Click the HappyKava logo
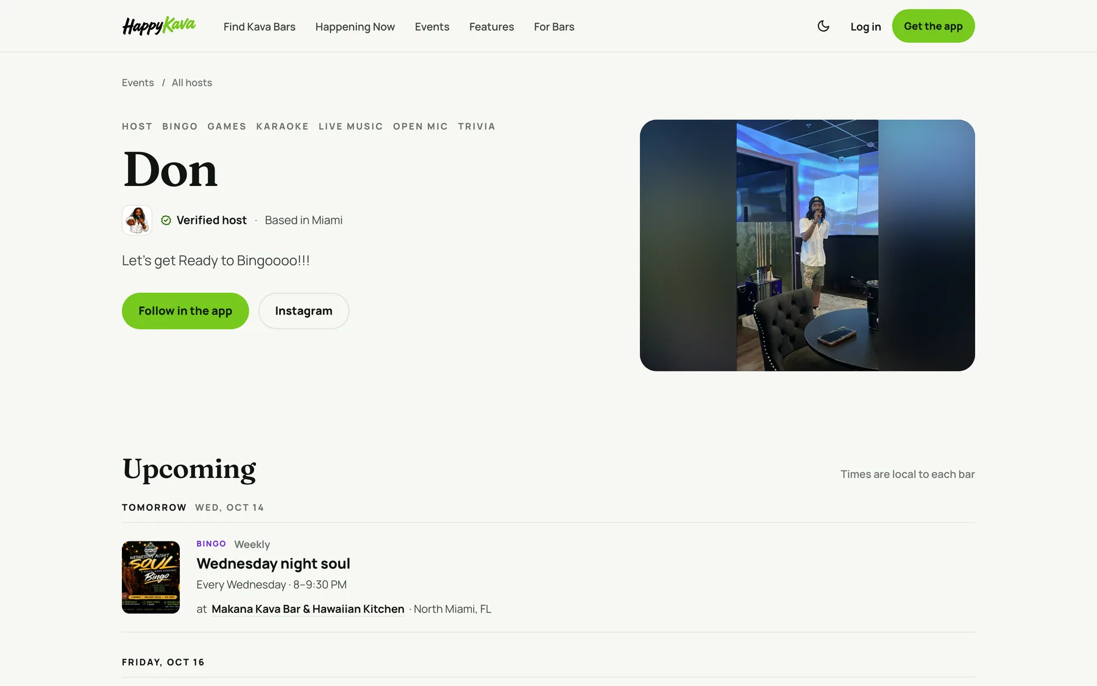 158,26
